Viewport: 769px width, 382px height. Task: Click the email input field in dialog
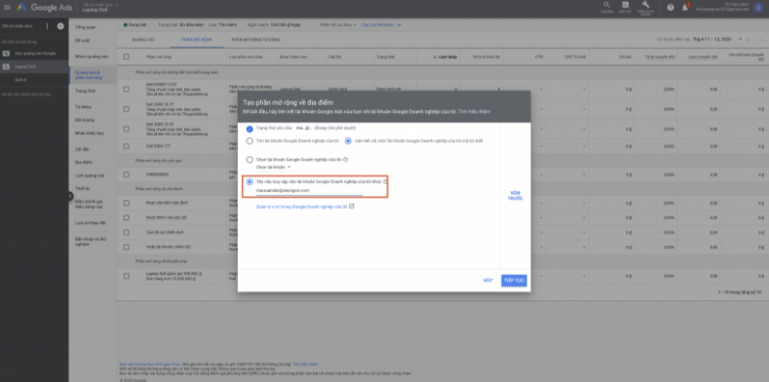310,190
